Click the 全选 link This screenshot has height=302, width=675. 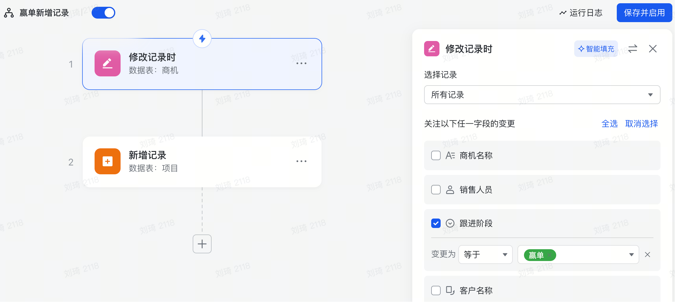pyautogui.click(x=609, y=124)
